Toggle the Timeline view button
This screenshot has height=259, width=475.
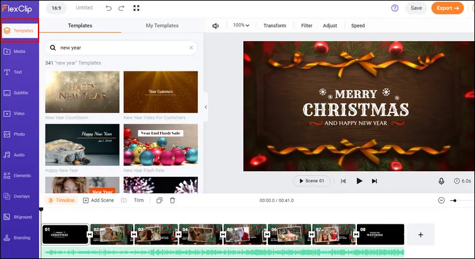pyautogui.click(x=61, y=200)
